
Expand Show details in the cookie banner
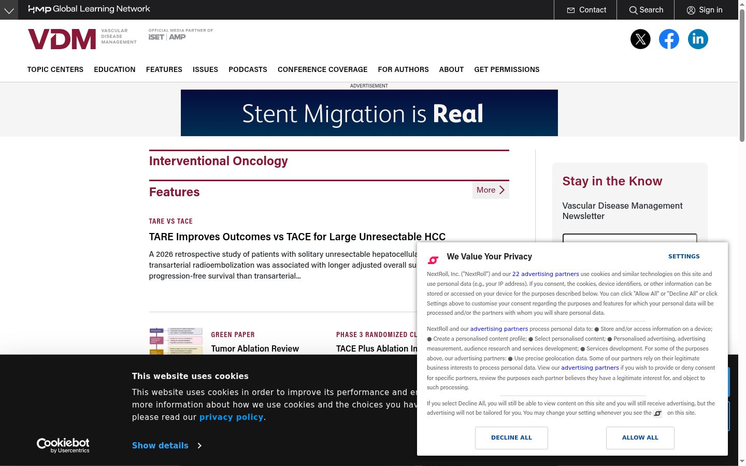click(167, 445)
